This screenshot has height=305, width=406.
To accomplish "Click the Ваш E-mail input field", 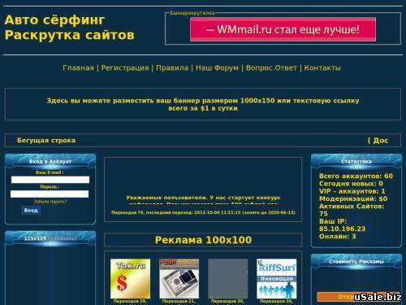I will [x=50, y=180].
